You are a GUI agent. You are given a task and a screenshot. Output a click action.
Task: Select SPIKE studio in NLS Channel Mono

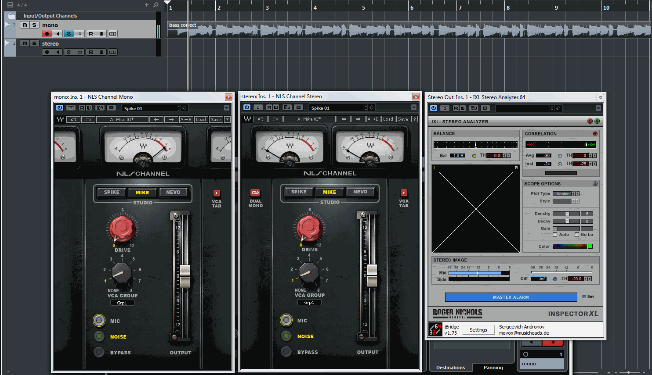pyautogui.click(x=112, y=192)
